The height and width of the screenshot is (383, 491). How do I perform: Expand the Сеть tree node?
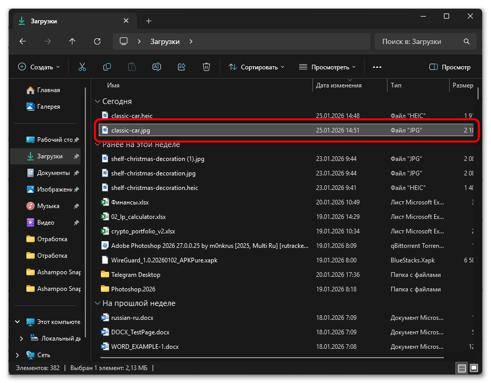(x=17, y=355)
